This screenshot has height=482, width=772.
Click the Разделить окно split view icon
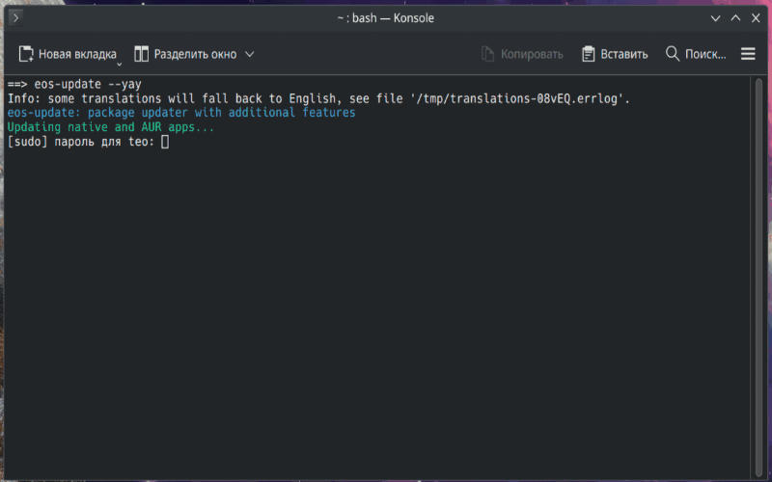[x=141, y=54]
